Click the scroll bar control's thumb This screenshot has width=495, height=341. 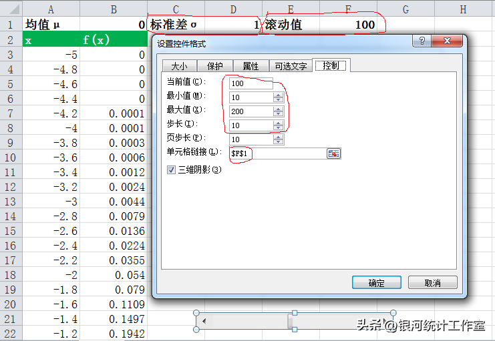point(290,321)
